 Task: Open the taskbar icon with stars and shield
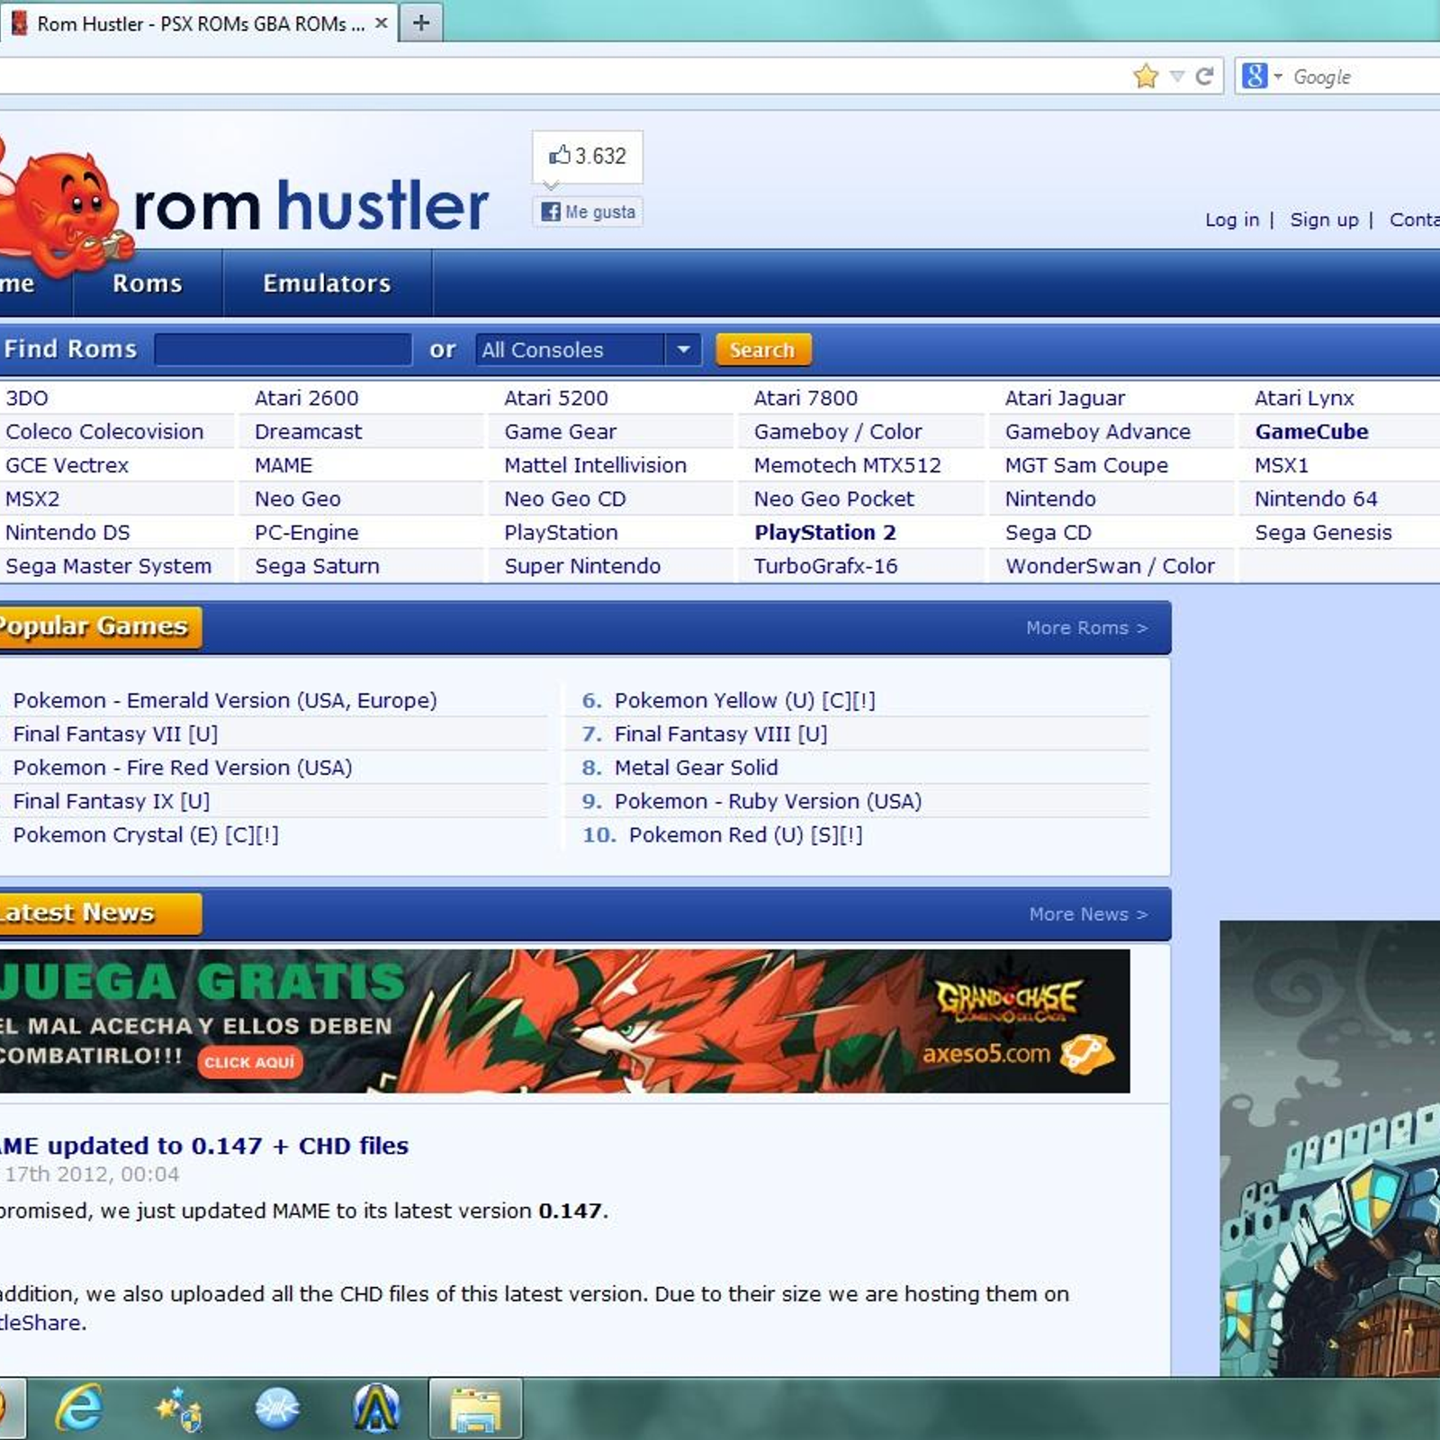(x=178, y=1408)
